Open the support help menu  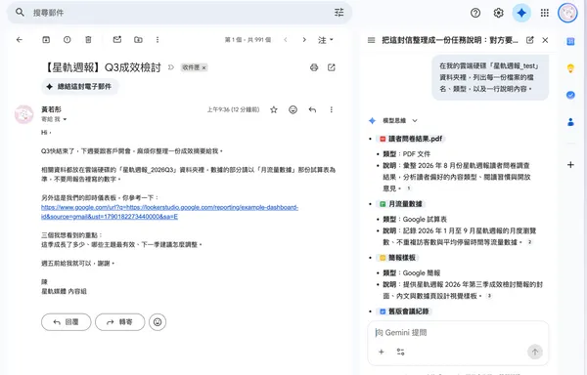[475, 13]
